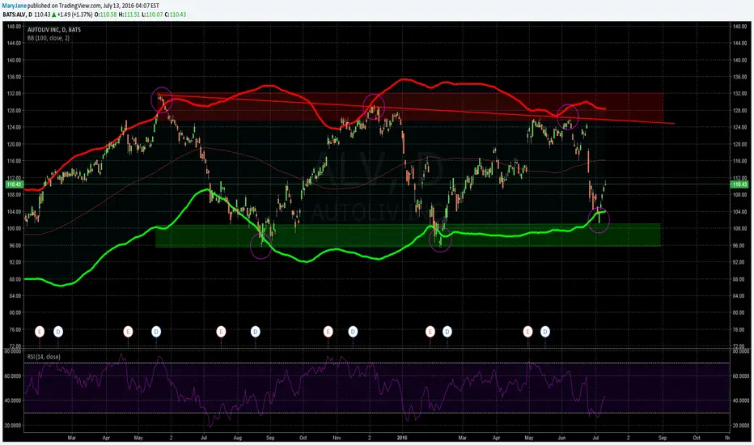The image size is (754, 445).
Task: Click the 2016 label on the time axis
Action: (x=402, y=438)
